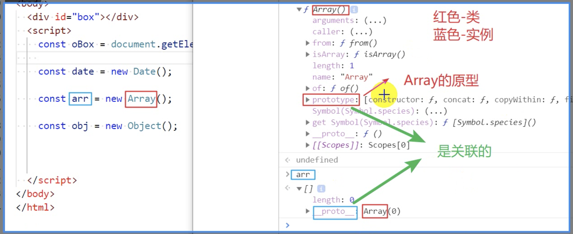Click the length: 1 property

pos(333,65)
